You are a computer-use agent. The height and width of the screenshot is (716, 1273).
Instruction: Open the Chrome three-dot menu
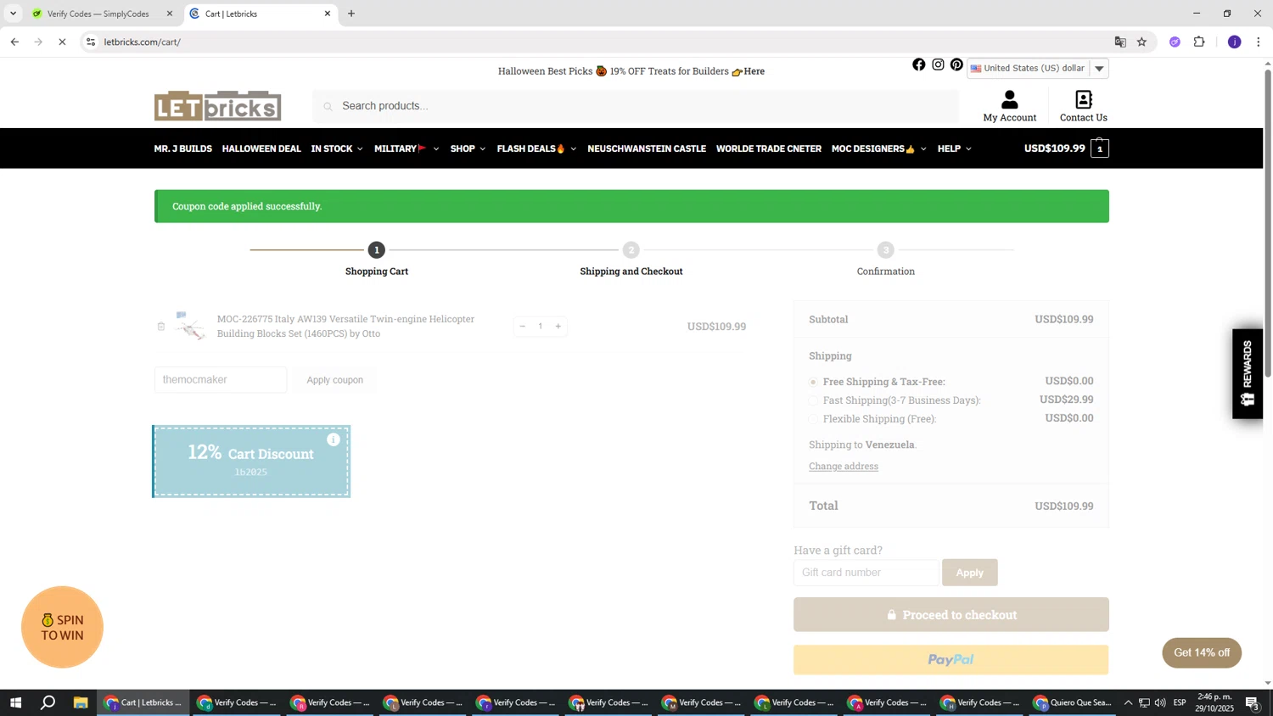click(1258, 42)
